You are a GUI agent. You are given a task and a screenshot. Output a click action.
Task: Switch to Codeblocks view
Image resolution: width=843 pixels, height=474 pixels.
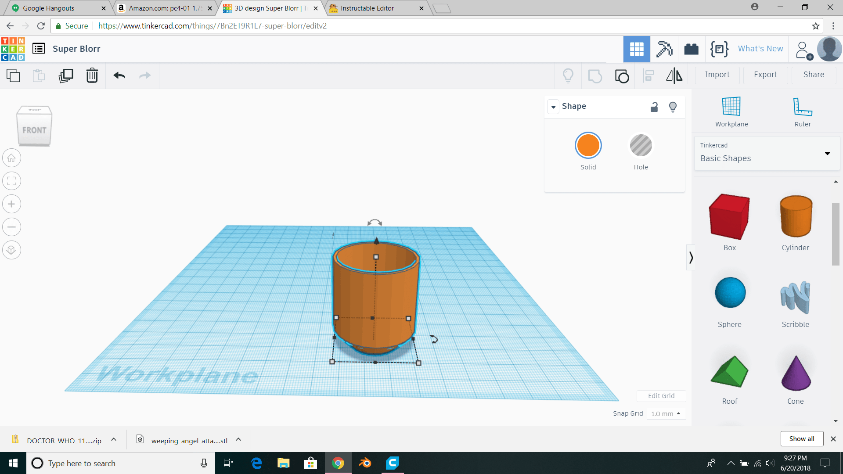coord(719,49)
